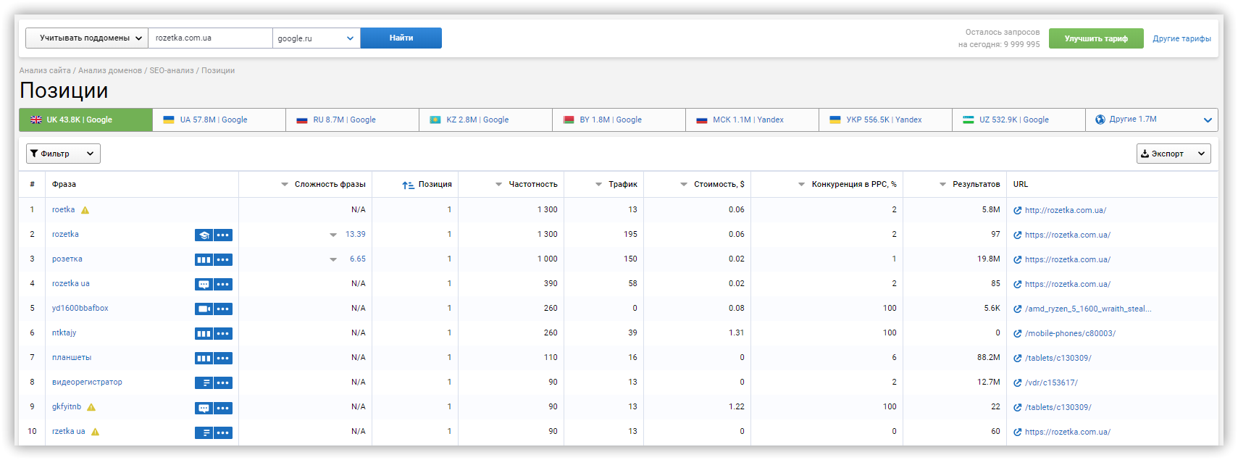Expand difficulty arrow next to 13.39
The height and width of the screenshot is (460, 1238).
[x=333, y=235]
